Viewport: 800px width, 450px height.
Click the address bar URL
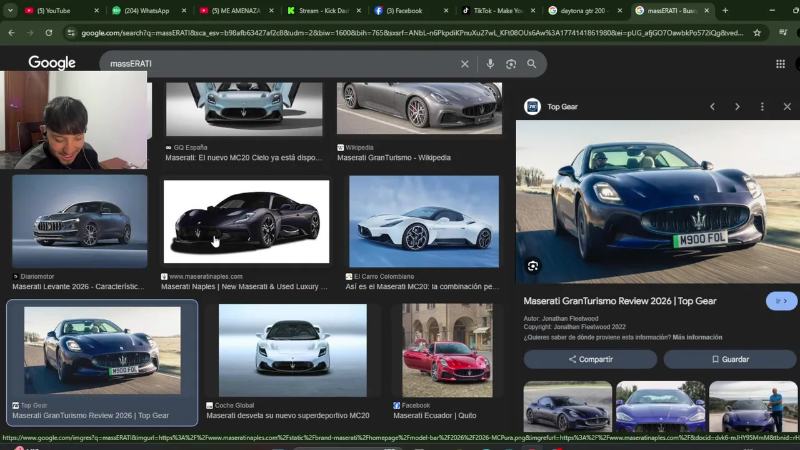pos(412,32)
